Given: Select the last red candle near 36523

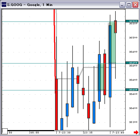Looking at the screenshot, I should point(115,27).
